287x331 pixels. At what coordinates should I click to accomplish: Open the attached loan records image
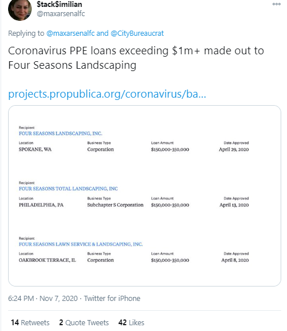[144, 196]
